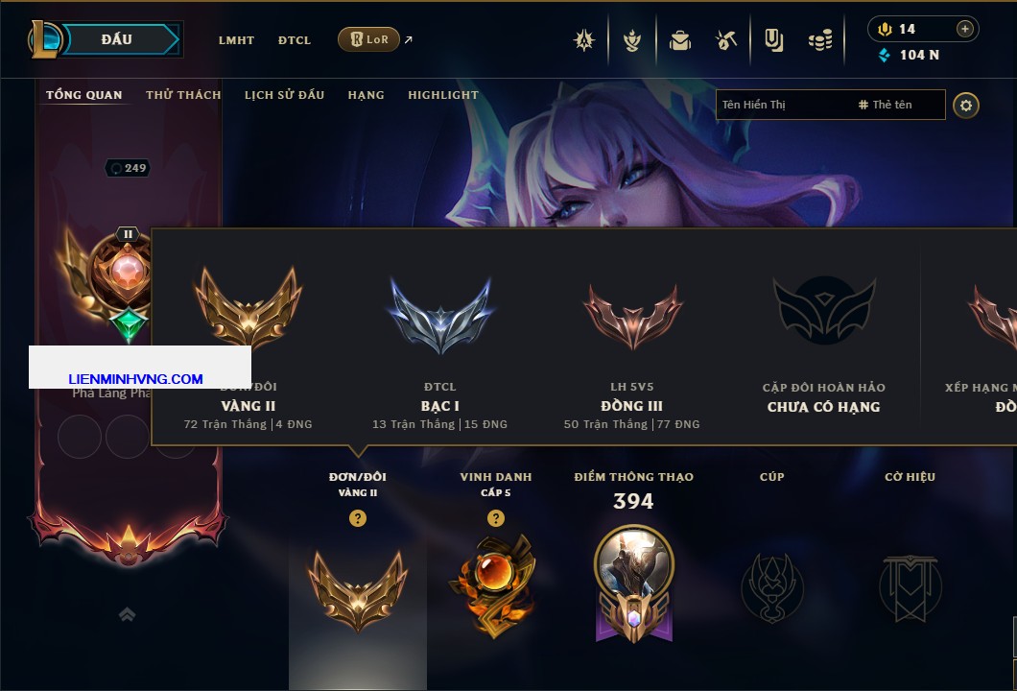Click the Profile crest icon in top bar
Image resolution: width=1017 pixels, height=691 pixels.
point(584,41)
